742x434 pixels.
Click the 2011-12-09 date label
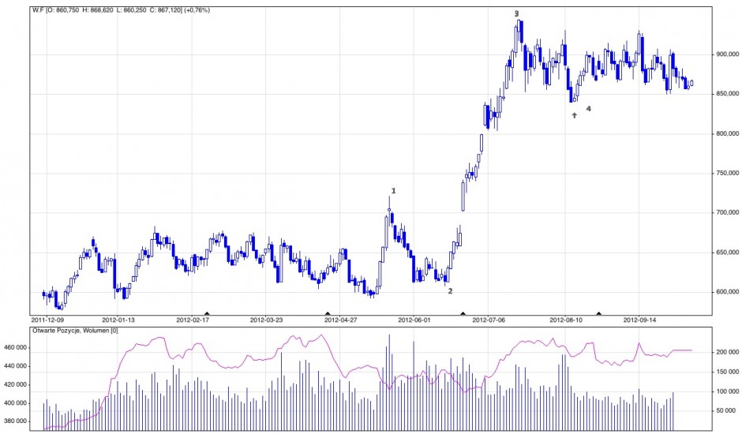[47, 320]
